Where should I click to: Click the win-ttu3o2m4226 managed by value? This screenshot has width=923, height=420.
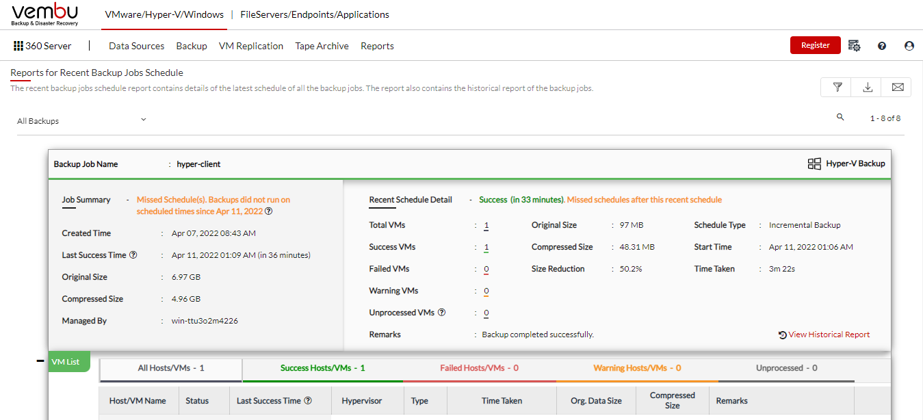pos(205,321)
